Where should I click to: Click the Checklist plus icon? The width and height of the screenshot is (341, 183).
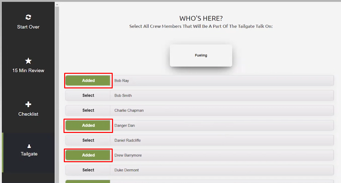click(28, 104)
